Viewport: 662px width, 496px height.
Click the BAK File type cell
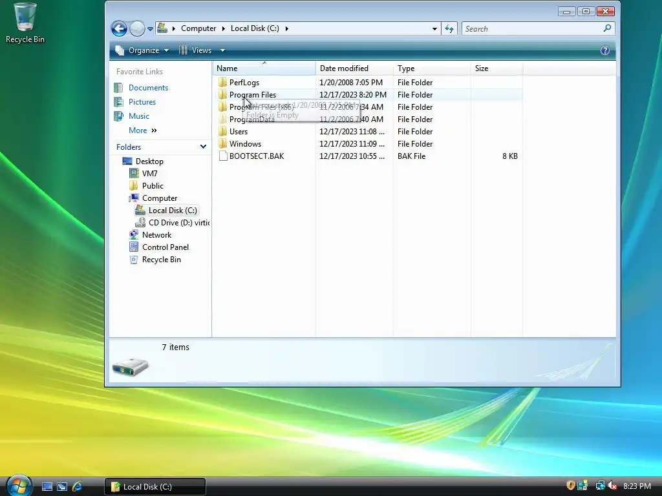coord(411,156)
